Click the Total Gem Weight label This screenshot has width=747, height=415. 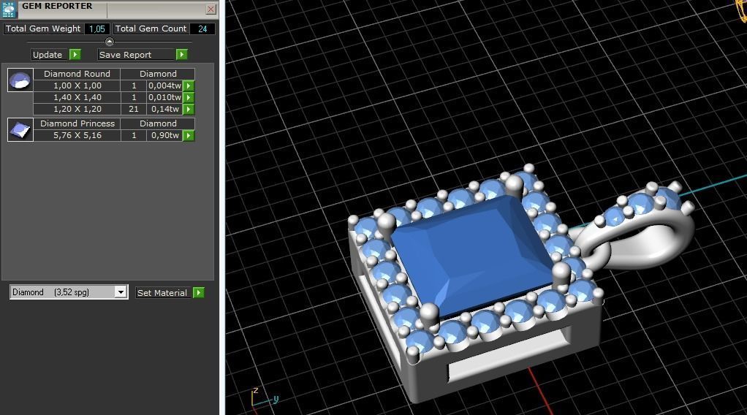(x=43, y=28)
